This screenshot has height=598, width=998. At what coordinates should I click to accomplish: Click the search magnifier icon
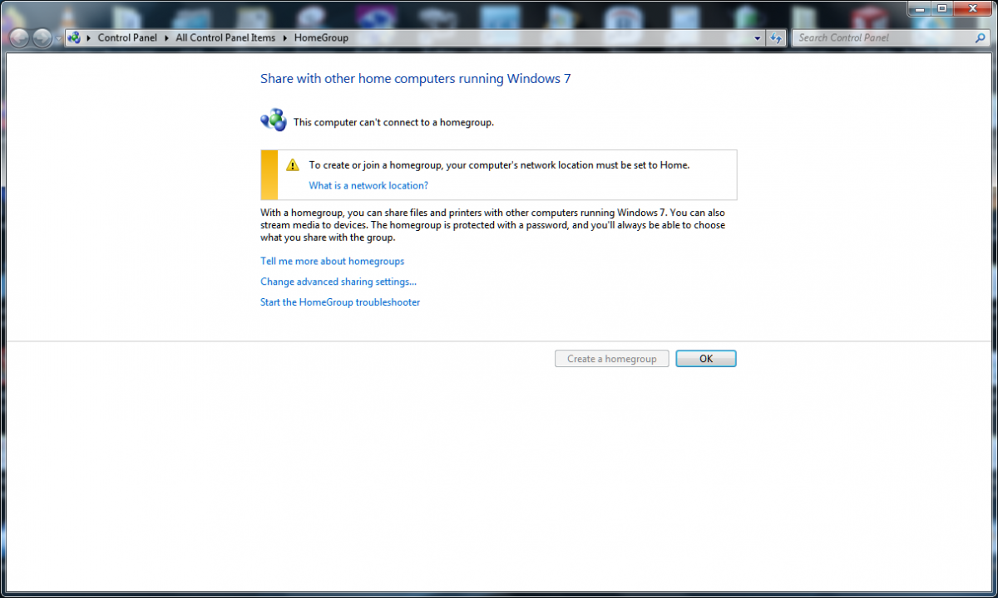981,38
